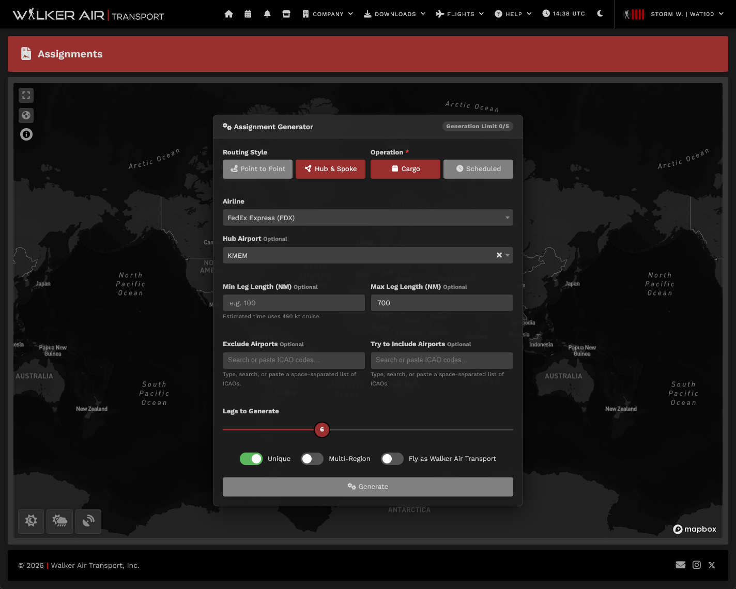Enable Fly as Walker Air Transport switch
736x589 pixels.
(x=392, y=459)
